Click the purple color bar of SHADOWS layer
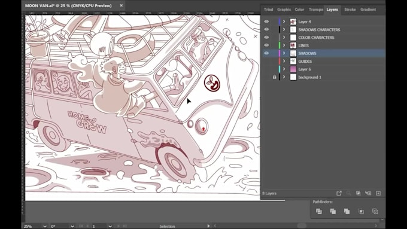Viewport: 407px width, 229px height. [x=280, y=53]
